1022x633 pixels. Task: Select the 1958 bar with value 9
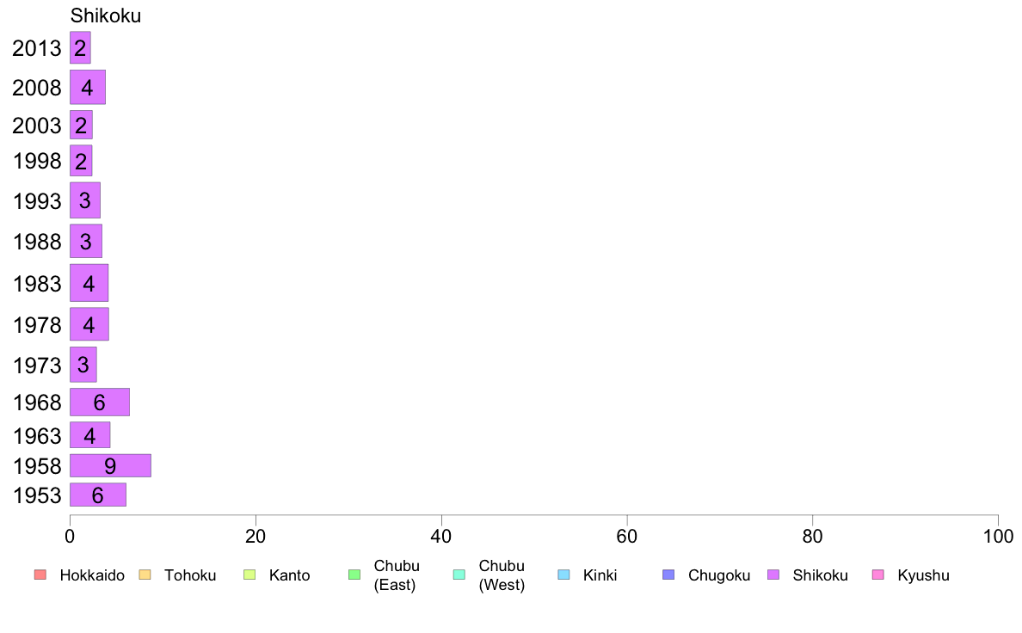pos(110,465)
